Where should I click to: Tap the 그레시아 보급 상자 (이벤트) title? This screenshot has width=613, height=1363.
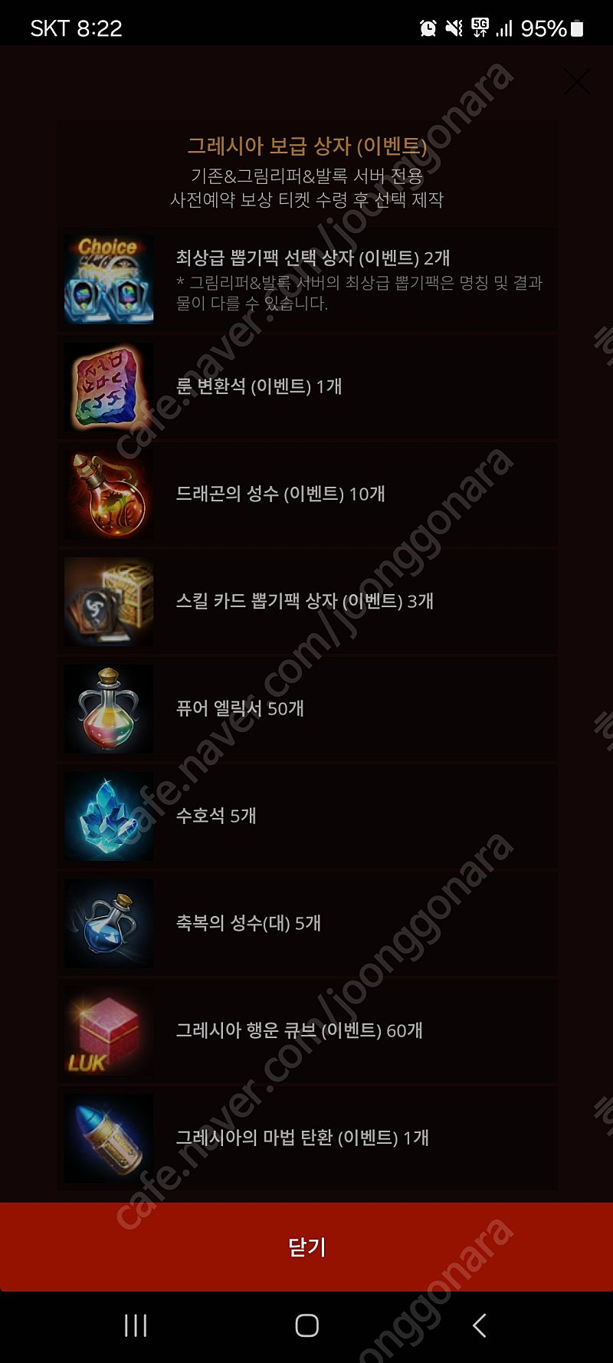click(x=306, y=146)
